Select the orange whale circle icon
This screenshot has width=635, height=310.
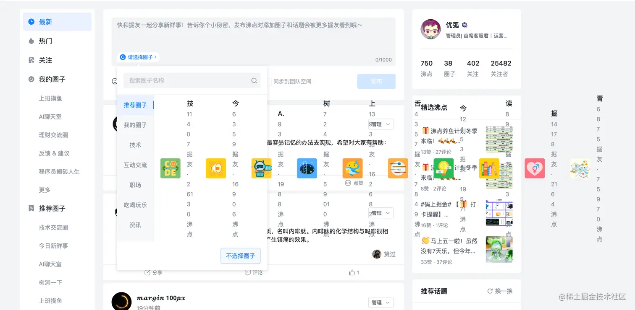(x=353, y=168)
